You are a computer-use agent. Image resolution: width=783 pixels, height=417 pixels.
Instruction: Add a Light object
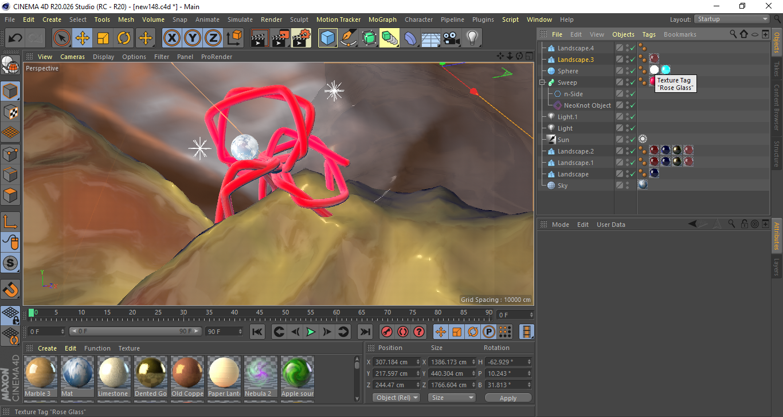point(472,38)
